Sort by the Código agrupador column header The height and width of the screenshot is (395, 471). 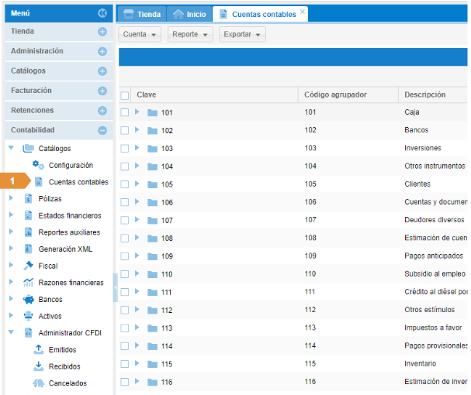335,94
